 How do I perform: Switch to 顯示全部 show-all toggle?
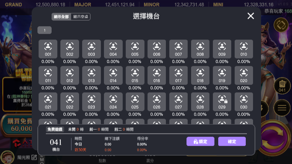coord(61,17)
